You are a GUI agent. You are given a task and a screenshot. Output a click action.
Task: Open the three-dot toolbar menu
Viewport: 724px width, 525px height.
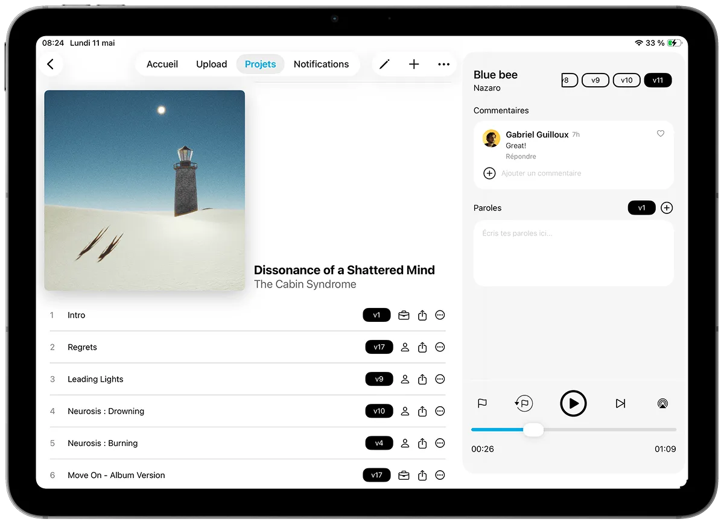coord(444,64)
